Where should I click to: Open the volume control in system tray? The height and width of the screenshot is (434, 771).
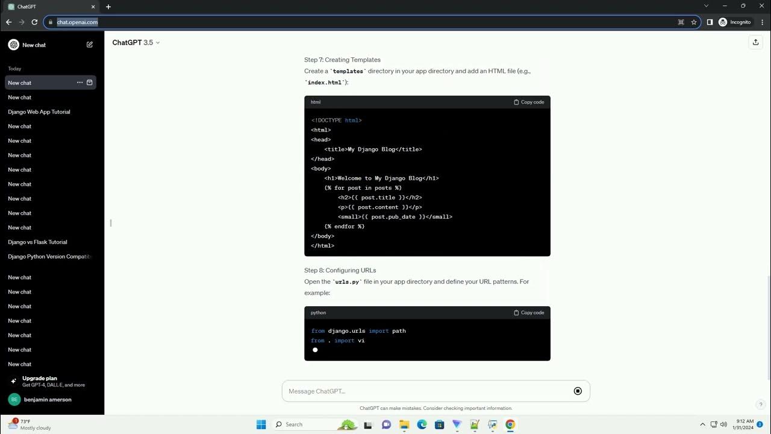click(723, 424)
